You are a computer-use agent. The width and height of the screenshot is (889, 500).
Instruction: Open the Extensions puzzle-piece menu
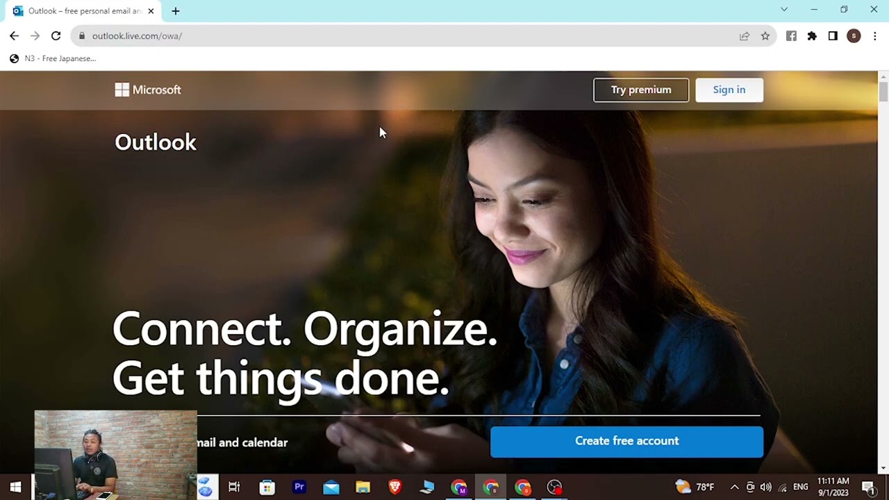tap(812, 36)
